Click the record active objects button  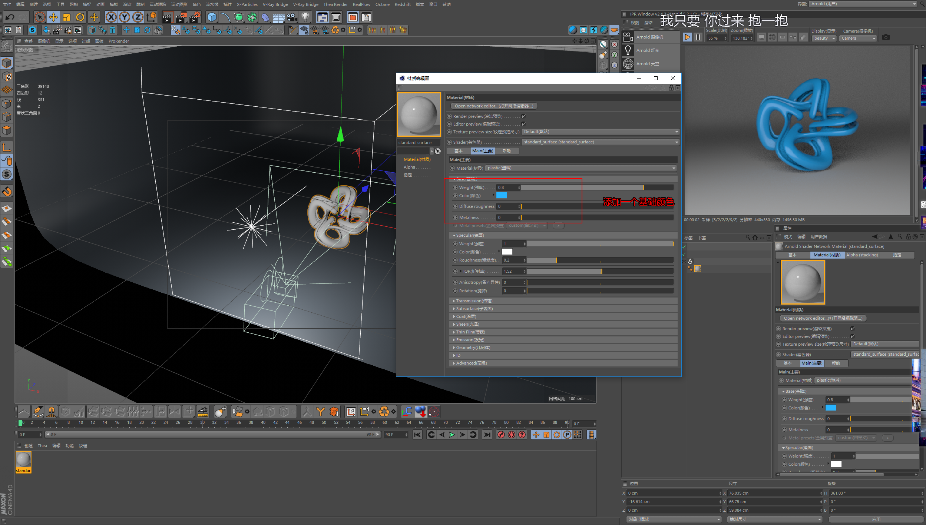tap(501, 435)
